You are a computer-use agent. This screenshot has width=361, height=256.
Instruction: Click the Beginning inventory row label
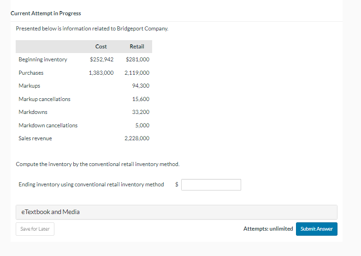[x=43, y=60]
